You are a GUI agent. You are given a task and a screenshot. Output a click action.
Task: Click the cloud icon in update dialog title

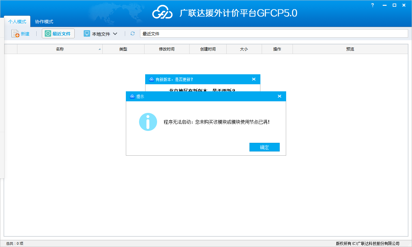(x=151, y=79)
